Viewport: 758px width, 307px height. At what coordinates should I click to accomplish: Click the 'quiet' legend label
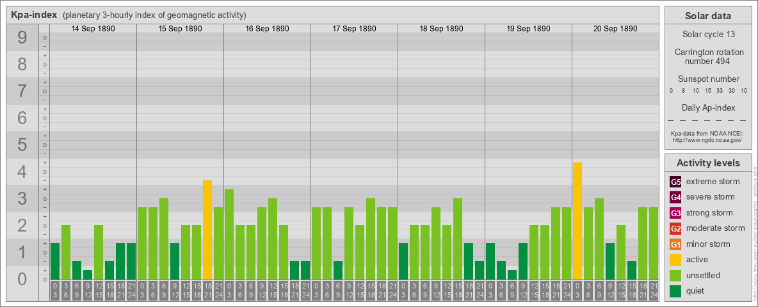pyautogui.click(x=696, y=290)
